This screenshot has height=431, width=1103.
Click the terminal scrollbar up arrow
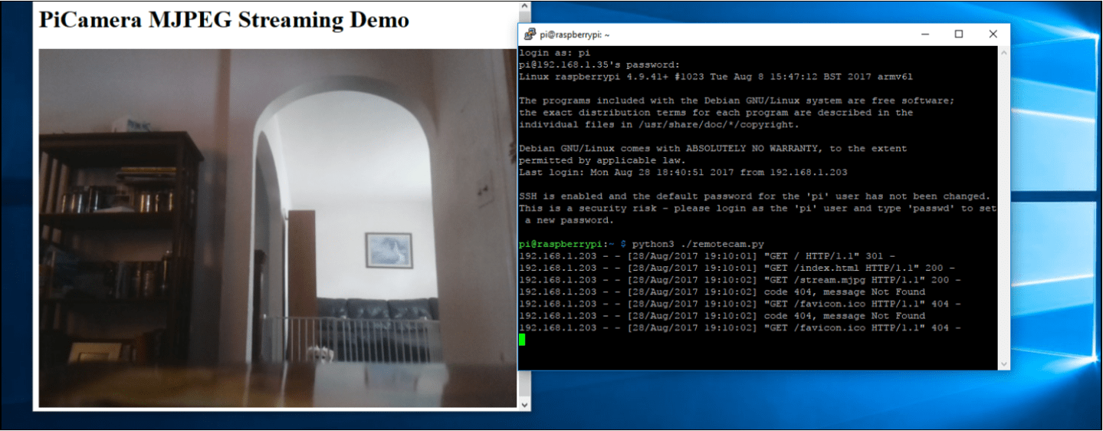1003,52
